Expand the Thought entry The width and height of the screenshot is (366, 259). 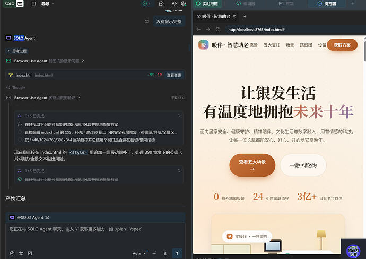16,87
